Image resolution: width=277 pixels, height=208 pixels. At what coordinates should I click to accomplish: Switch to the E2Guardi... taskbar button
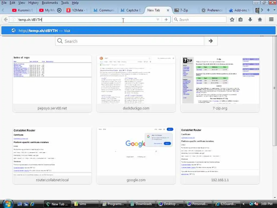click(x=226, y=204)
